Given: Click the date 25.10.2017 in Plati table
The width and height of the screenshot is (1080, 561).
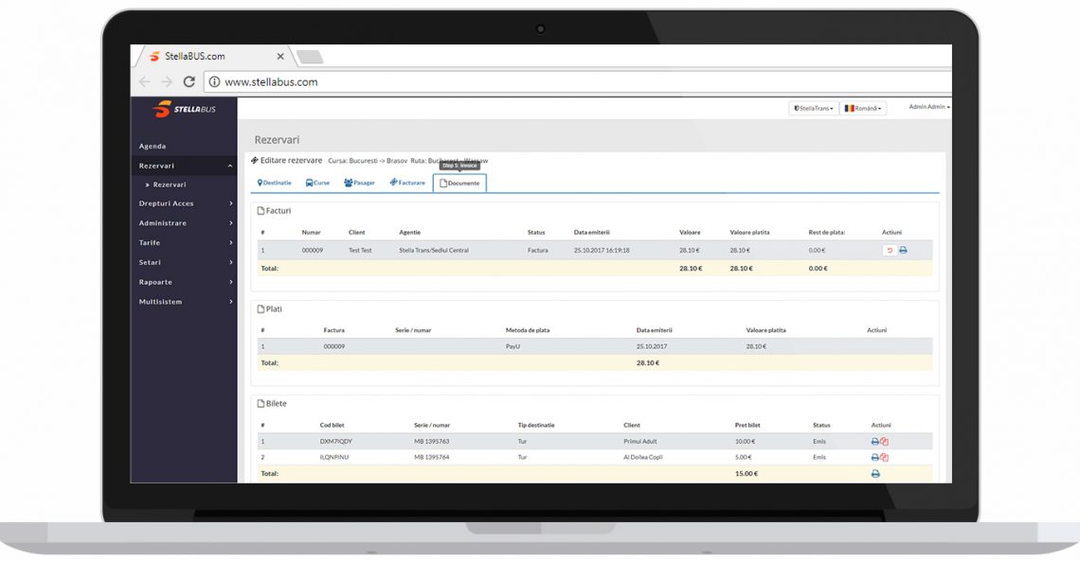Looking at the screenshot, I should tap(652, 346).
